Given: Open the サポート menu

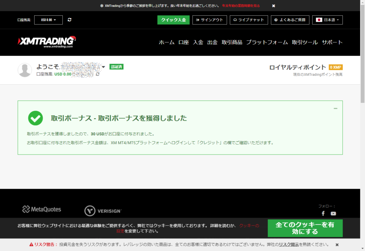Looking at the screenshot, I should tap(332, 42).
